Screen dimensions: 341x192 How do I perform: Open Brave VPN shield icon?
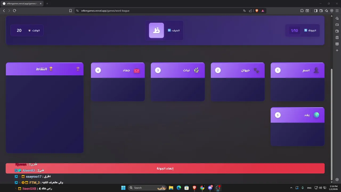tap(332, 11)
